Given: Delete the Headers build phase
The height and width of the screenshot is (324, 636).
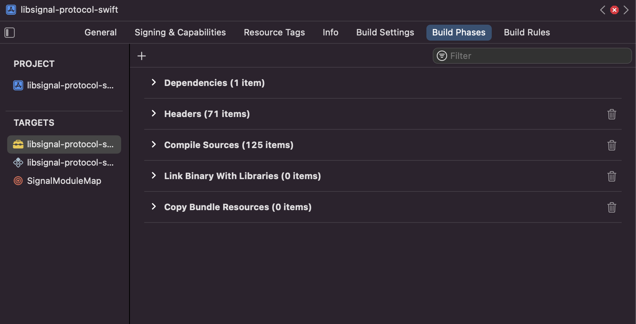Looking at the screenshot, I should coord(611,114).
